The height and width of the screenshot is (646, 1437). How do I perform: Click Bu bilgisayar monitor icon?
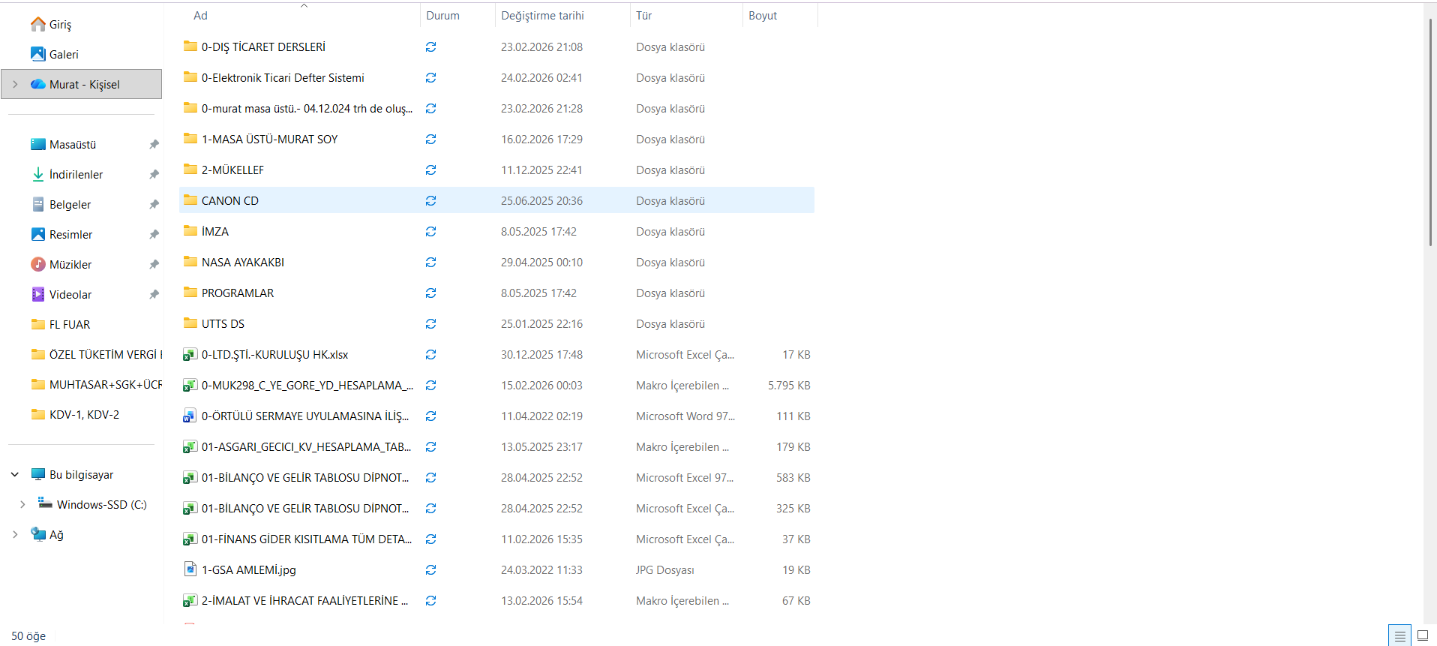(38, 474)
